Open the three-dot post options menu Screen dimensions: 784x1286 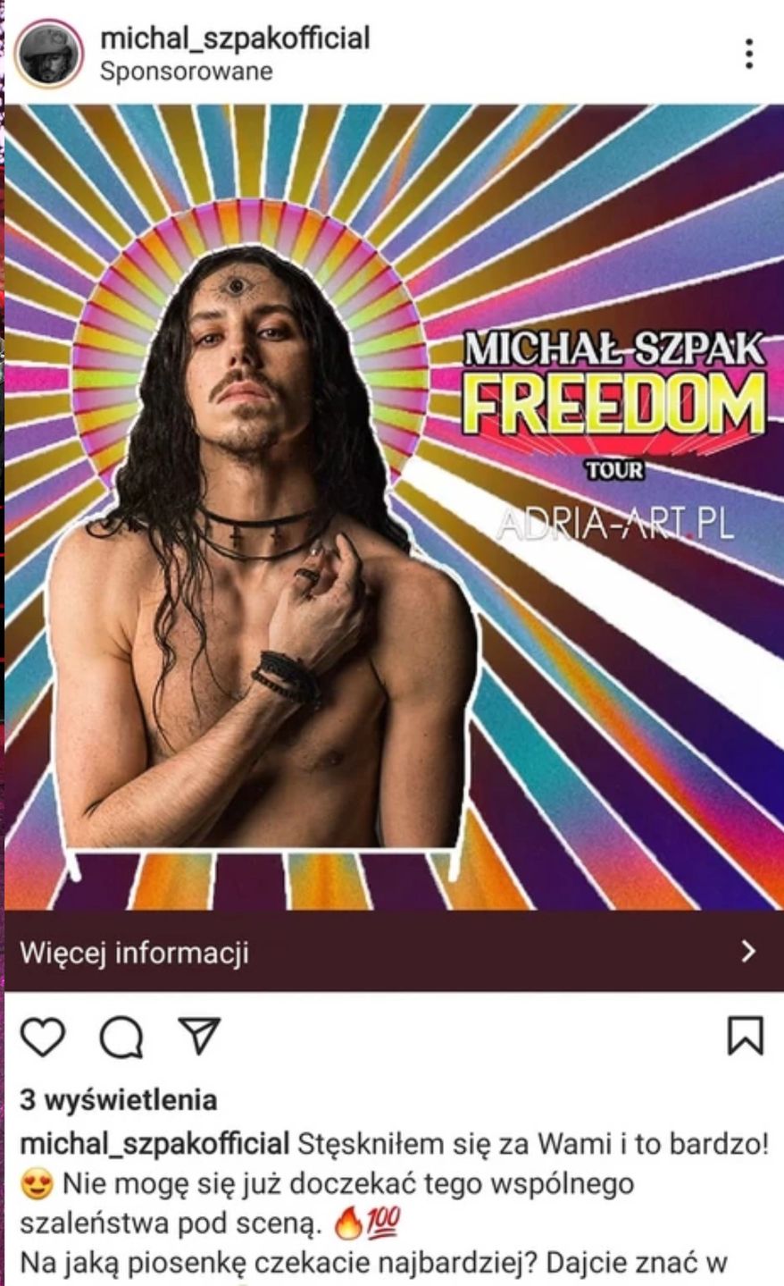[x=748, y=54]
